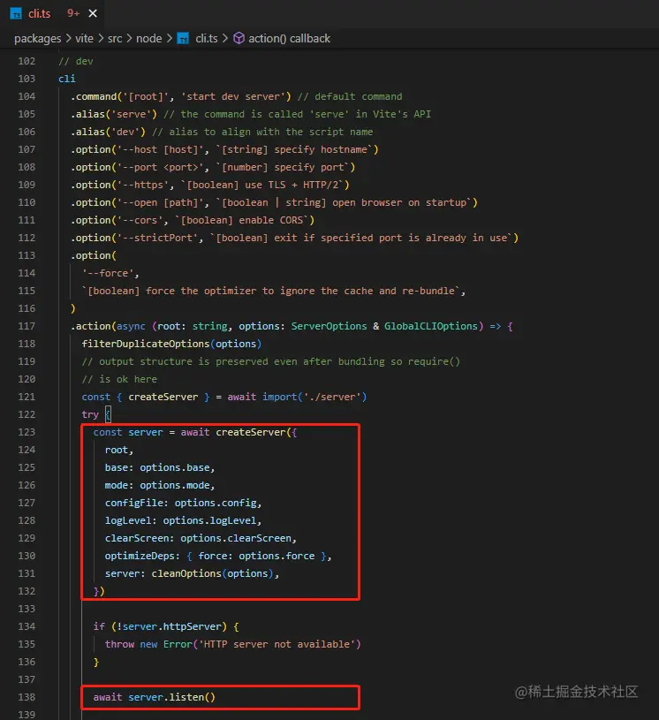
Task: Open 'action() callback' breadcrumb symbol
Action: [x=289, y=39]
